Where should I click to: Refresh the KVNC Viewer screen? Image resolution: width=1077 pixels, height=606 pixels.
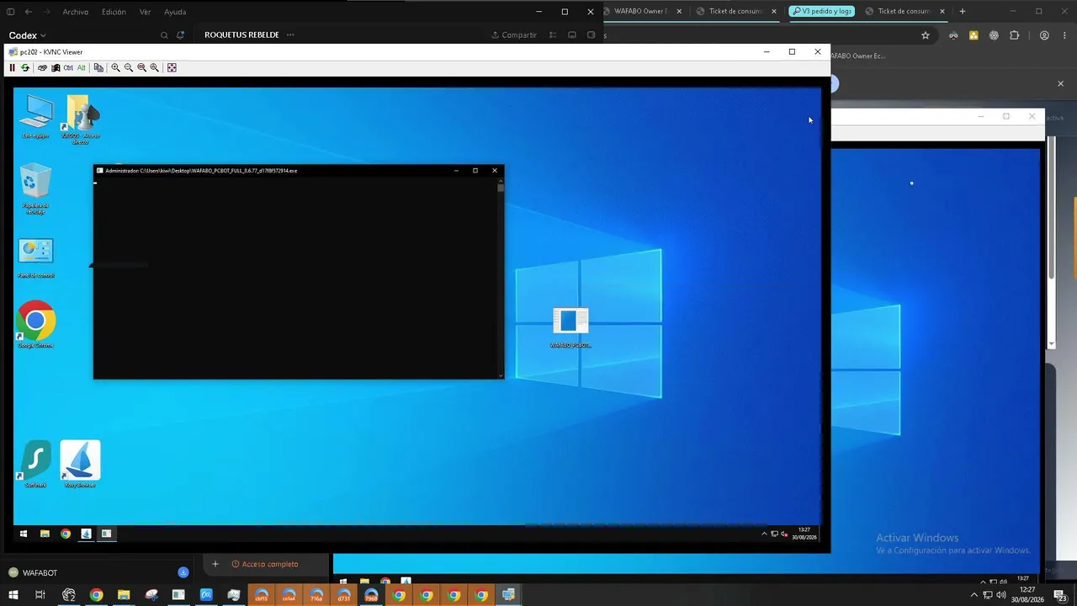pyautogui.click(x=25, y=67)
